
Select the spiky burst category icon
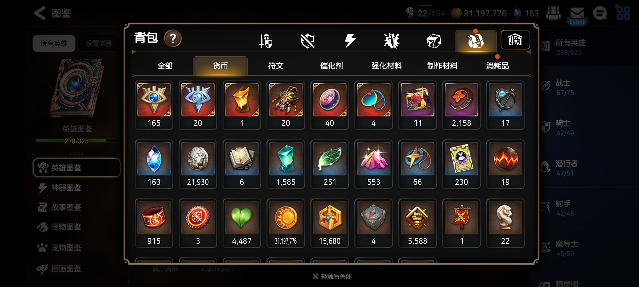pos(392,41)
